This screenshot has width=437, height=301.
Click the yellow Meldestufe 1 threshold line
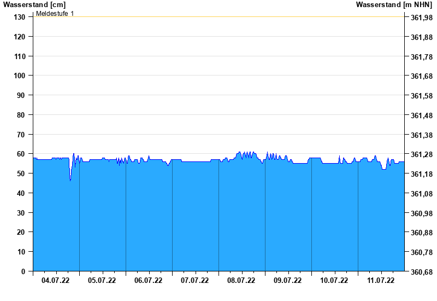point(218,17)
